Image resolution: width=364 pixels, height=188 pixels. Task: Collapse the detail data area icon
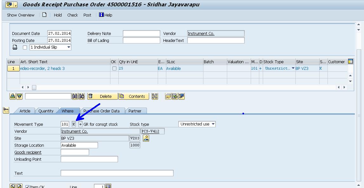6,110
